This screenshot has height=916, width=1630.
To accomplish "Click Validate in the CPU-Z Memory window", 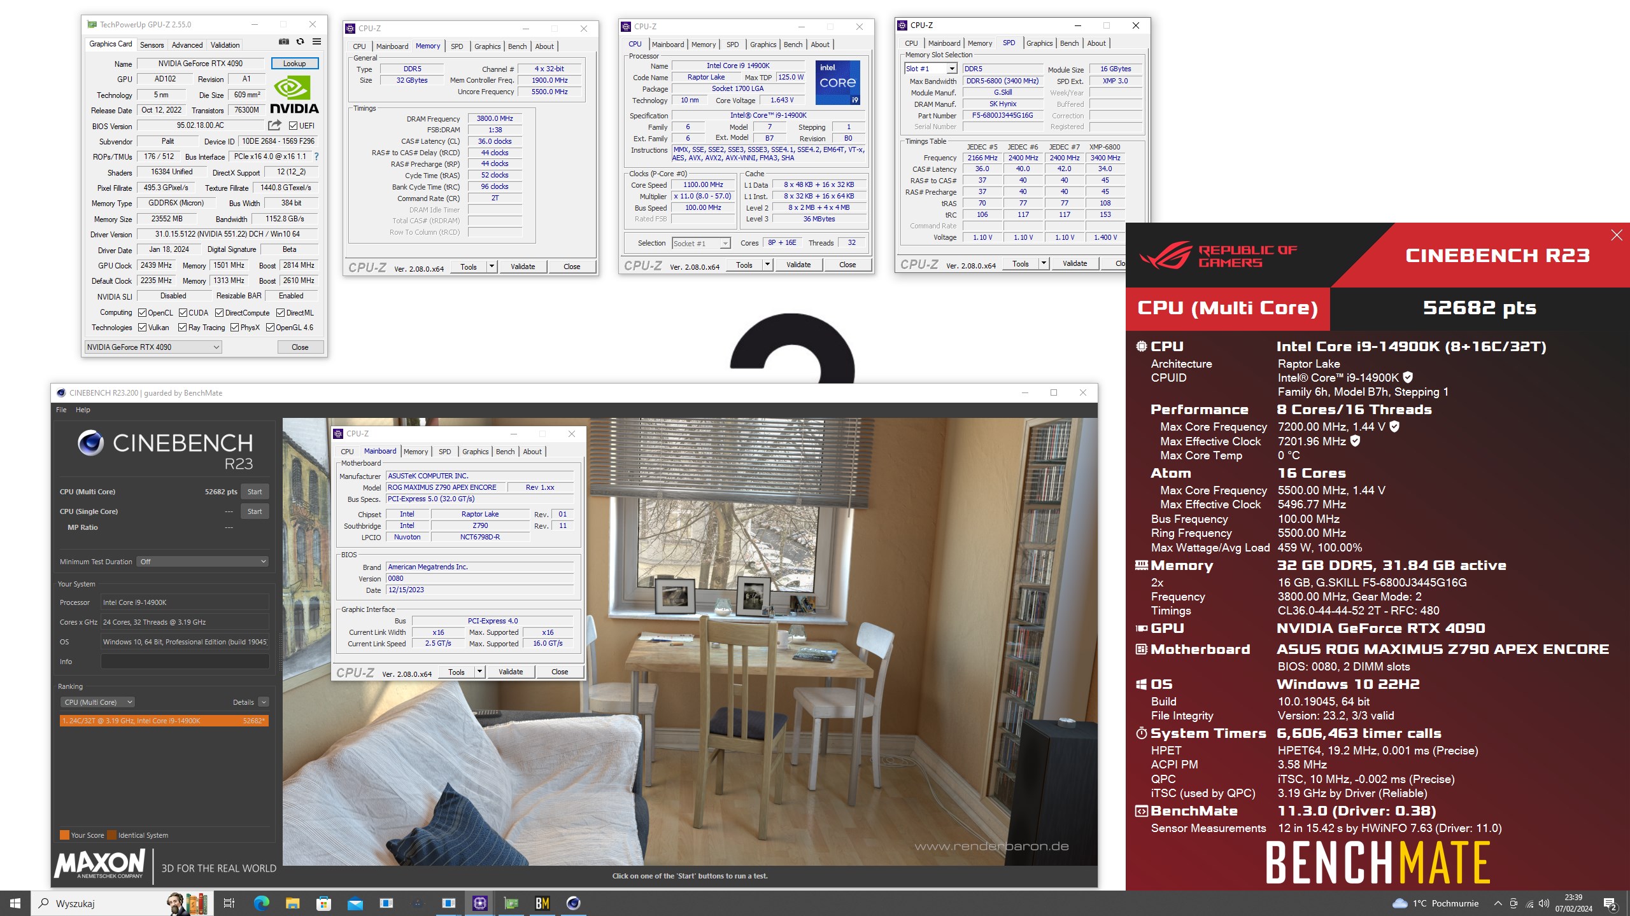I will click(523, 267).
